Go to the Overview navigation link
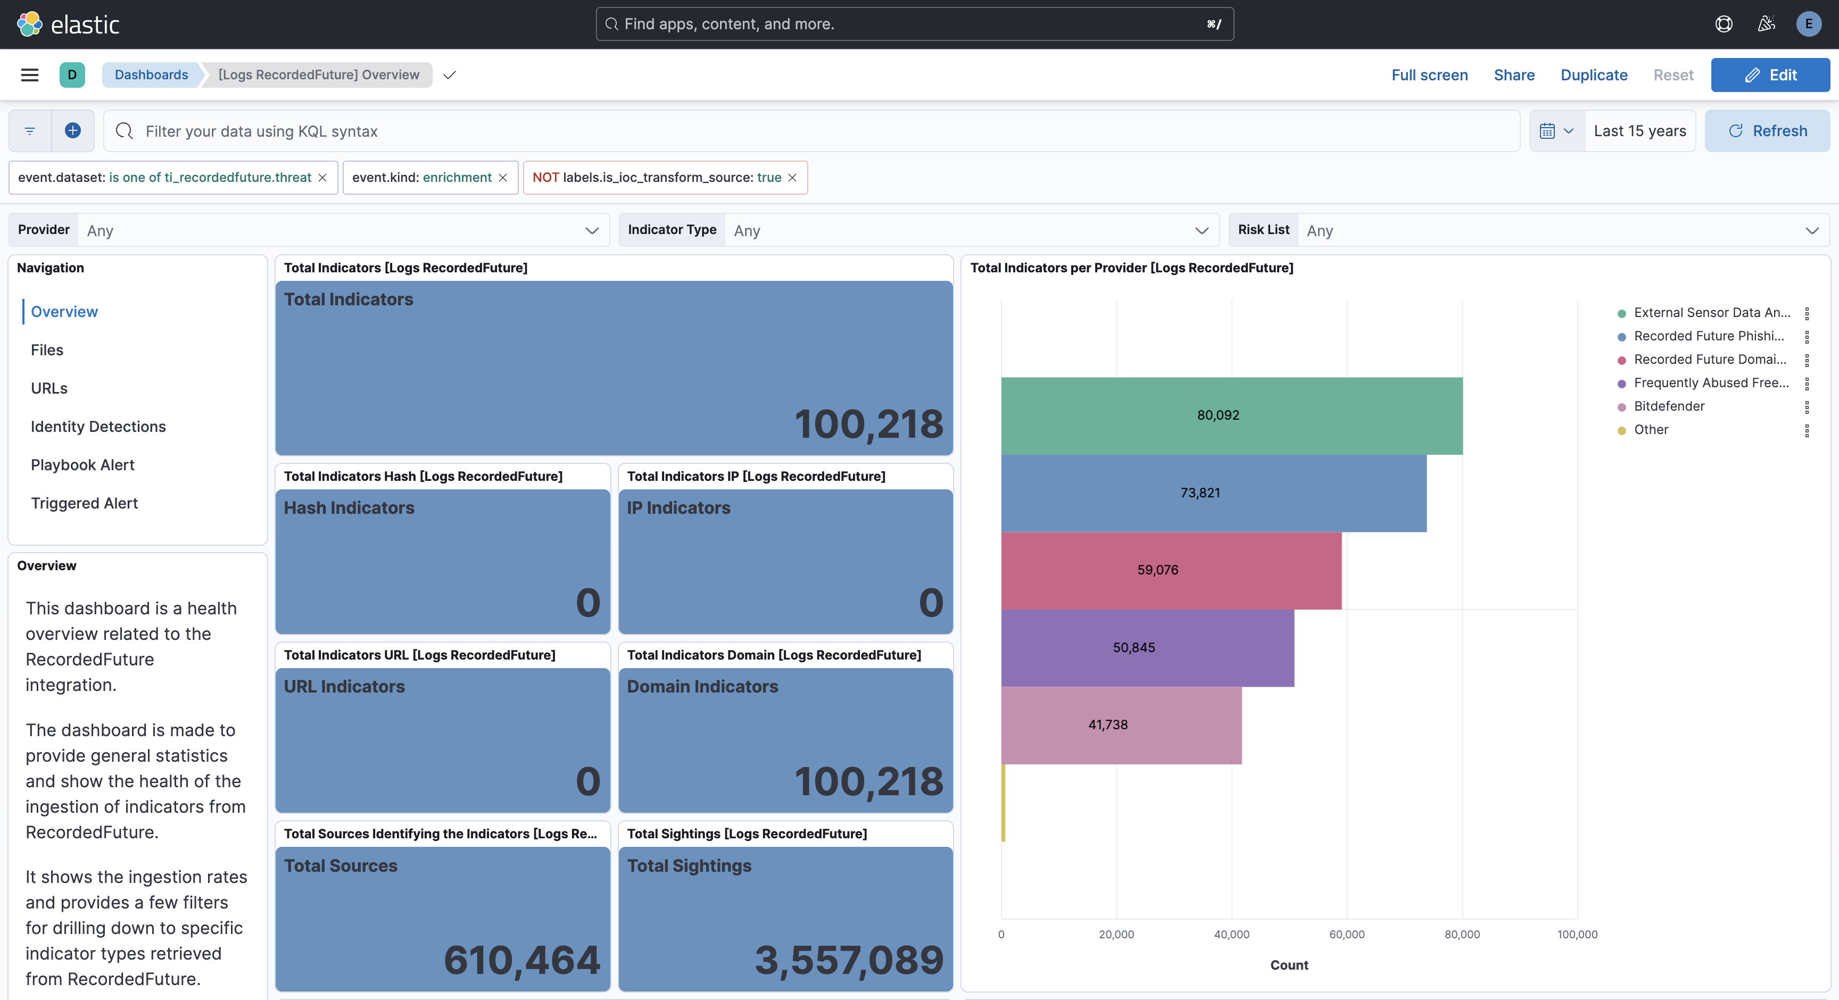The image size is (1839, 1000). [x=64, y=312]
